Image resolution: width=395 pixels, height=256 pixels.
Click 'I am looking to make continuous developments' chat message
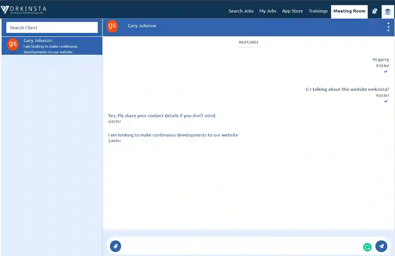(x=173, y=135)
